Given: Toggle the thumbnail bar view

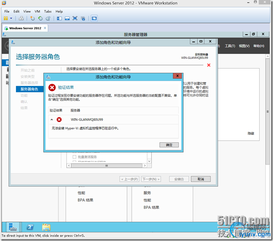Looking at the screenshot, I should (x=67, y=18).
